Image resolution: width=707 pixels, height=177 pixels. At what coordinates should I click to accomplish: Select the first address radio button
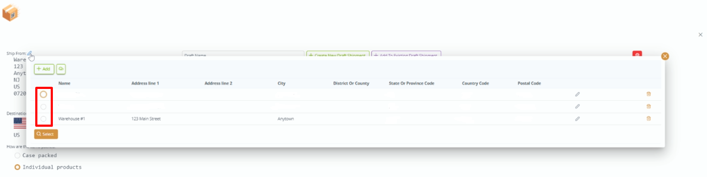43,95
